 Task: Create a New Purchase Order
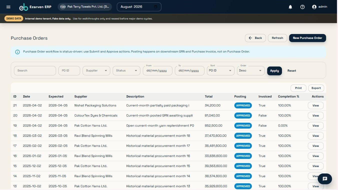coord(307,38)
